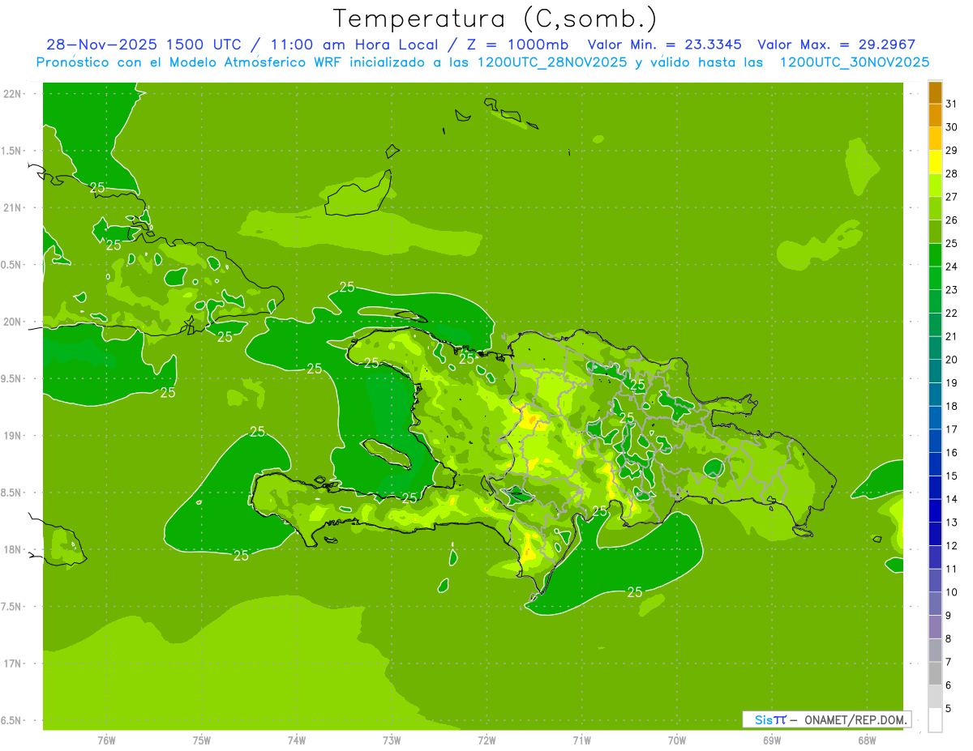Screen dimensions: 973x751
Task: Click the colorbar value 9
Action: [949, 616]
